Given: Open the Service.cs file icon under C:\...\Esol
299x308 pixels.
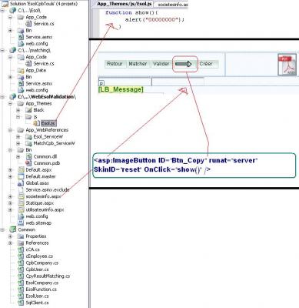Looking at the screenshot, I should click(28, 24).
